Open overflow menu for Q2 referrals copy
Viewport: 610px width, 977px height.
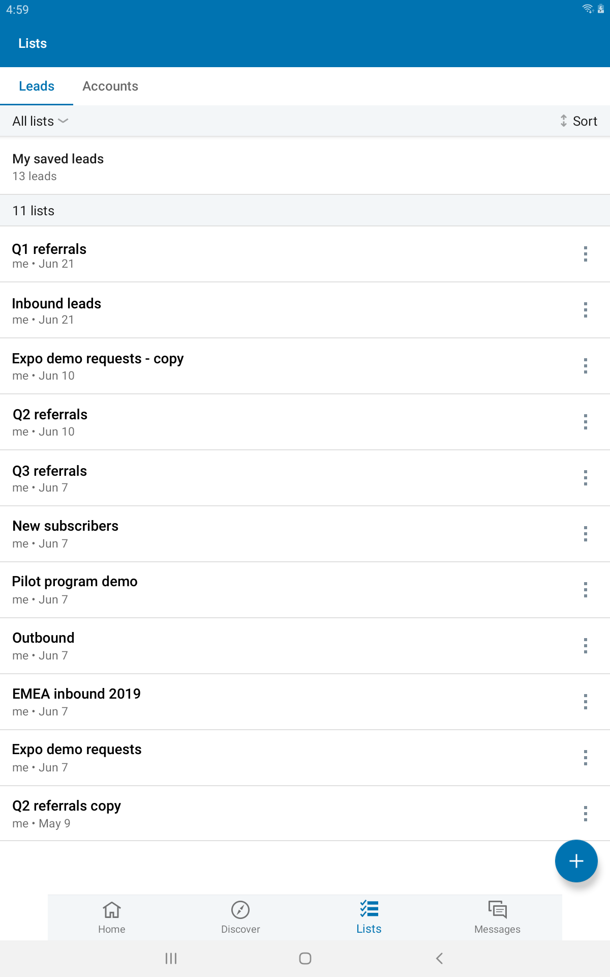[586, 814]
